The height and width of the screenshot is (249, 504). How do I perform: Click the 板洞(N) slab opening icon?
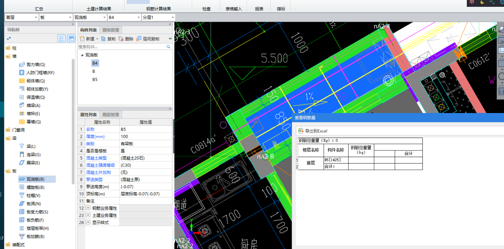(22, 204)
